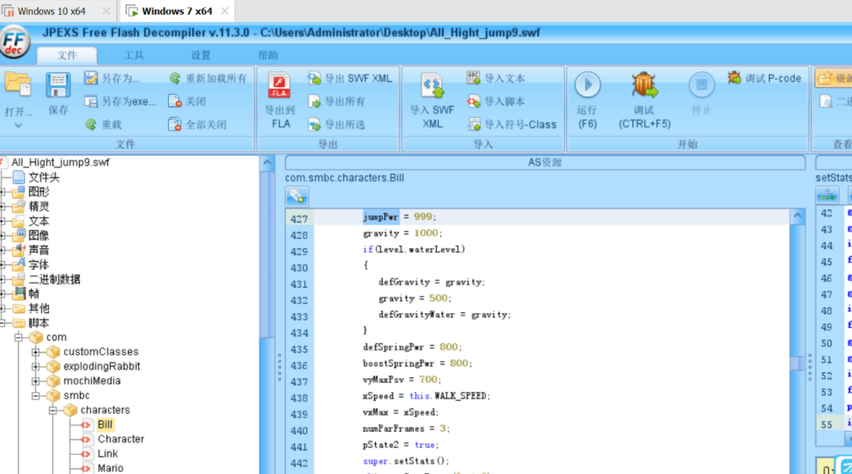
Task: Open 调试 P-code debugging
Action: pos(764,78)
